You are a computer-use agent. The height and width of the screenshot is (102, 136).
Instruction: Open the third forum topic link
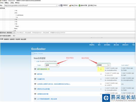tap(41, 79)
